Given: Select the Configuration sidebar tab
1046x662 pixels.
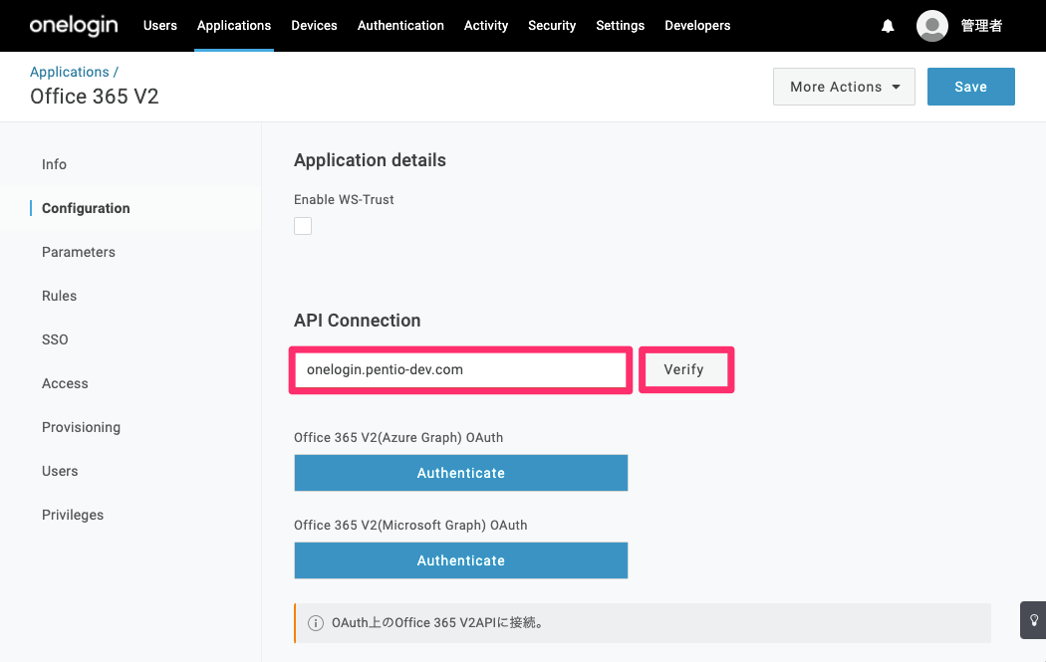Looking at the screenshot, I should (86, 209).
